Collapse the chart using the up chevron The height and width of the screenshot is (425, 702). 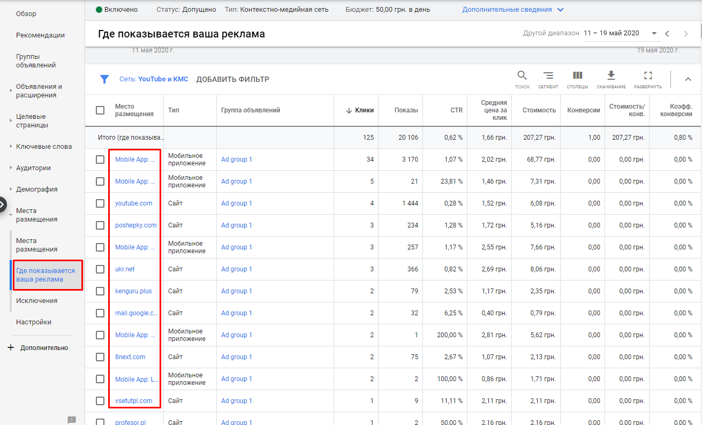tap(688, 79)
